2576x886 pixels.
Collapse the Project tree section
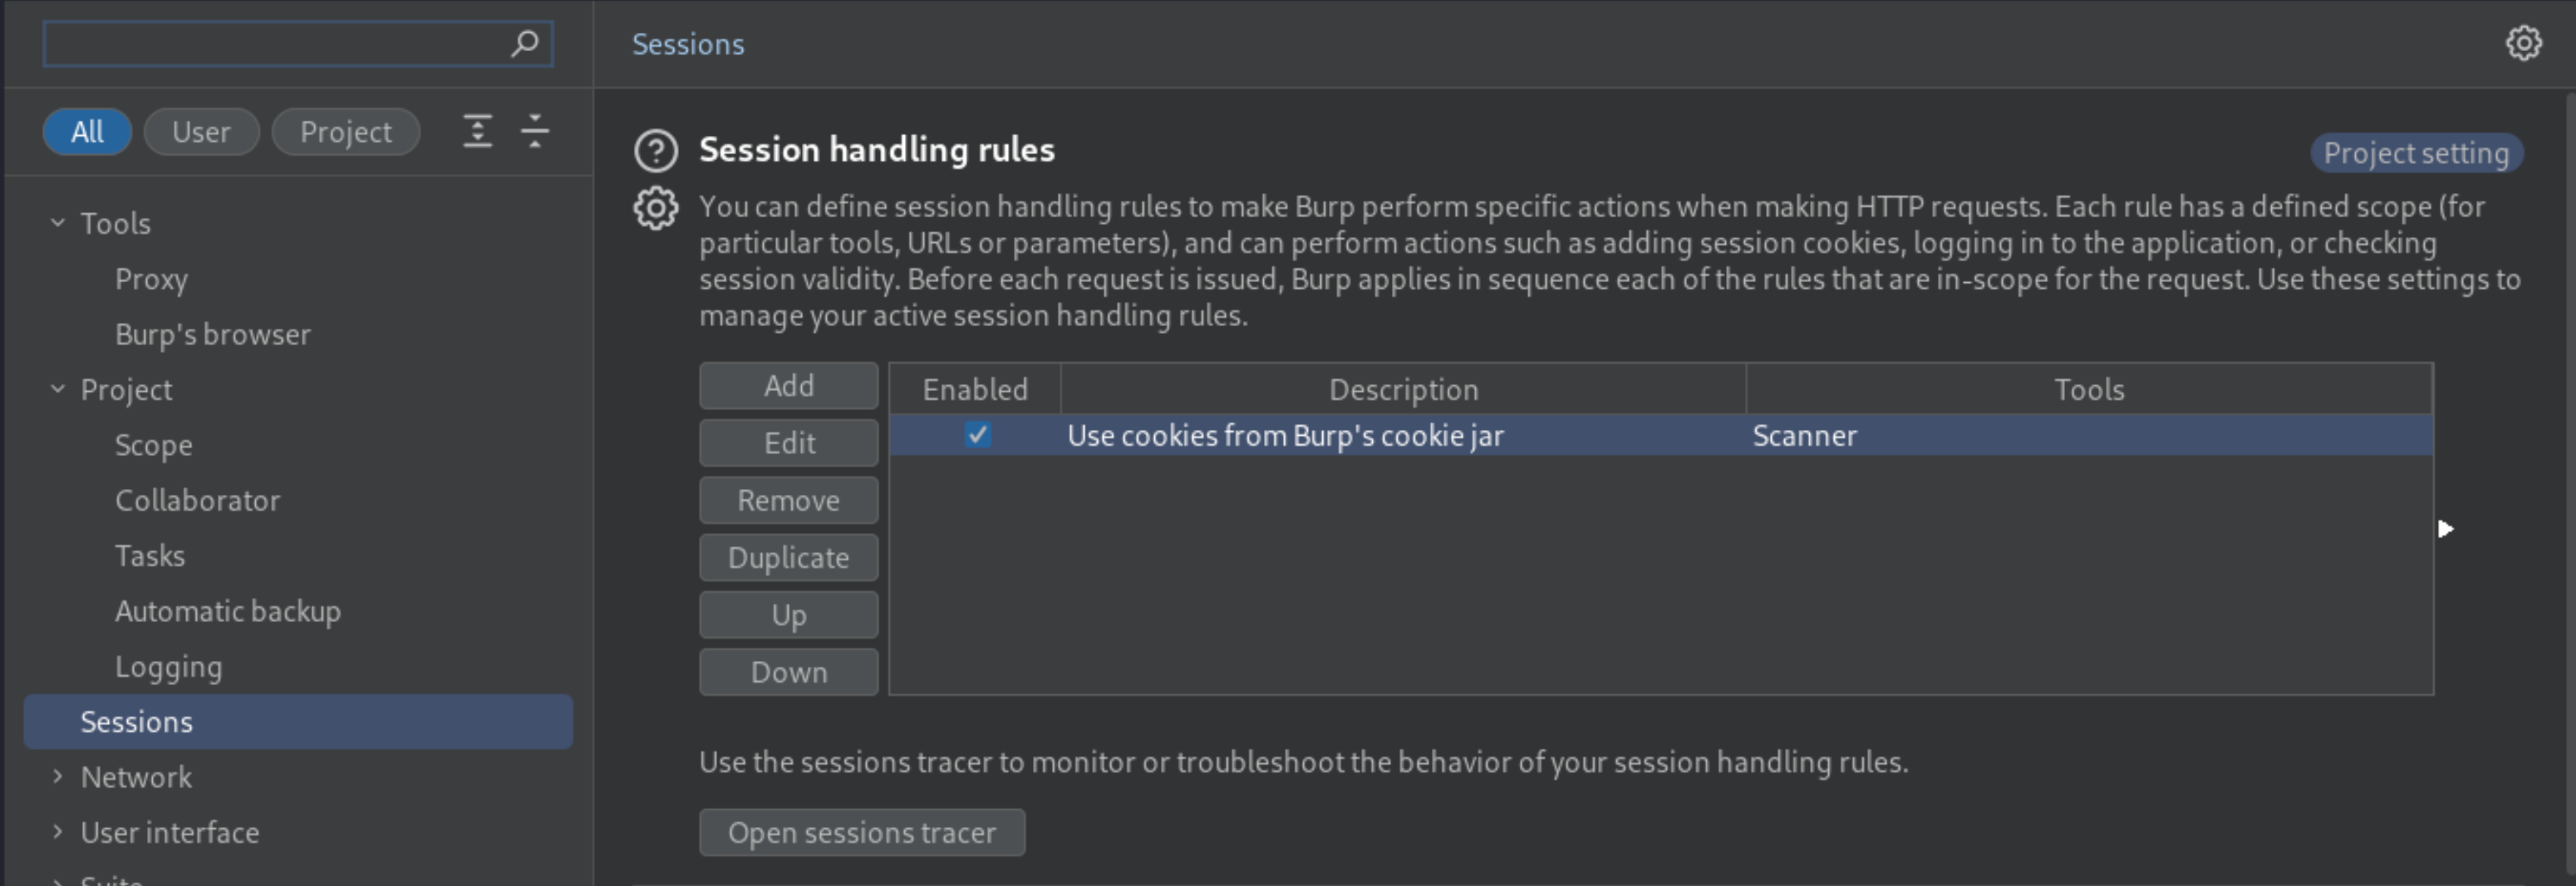[58, 389]
